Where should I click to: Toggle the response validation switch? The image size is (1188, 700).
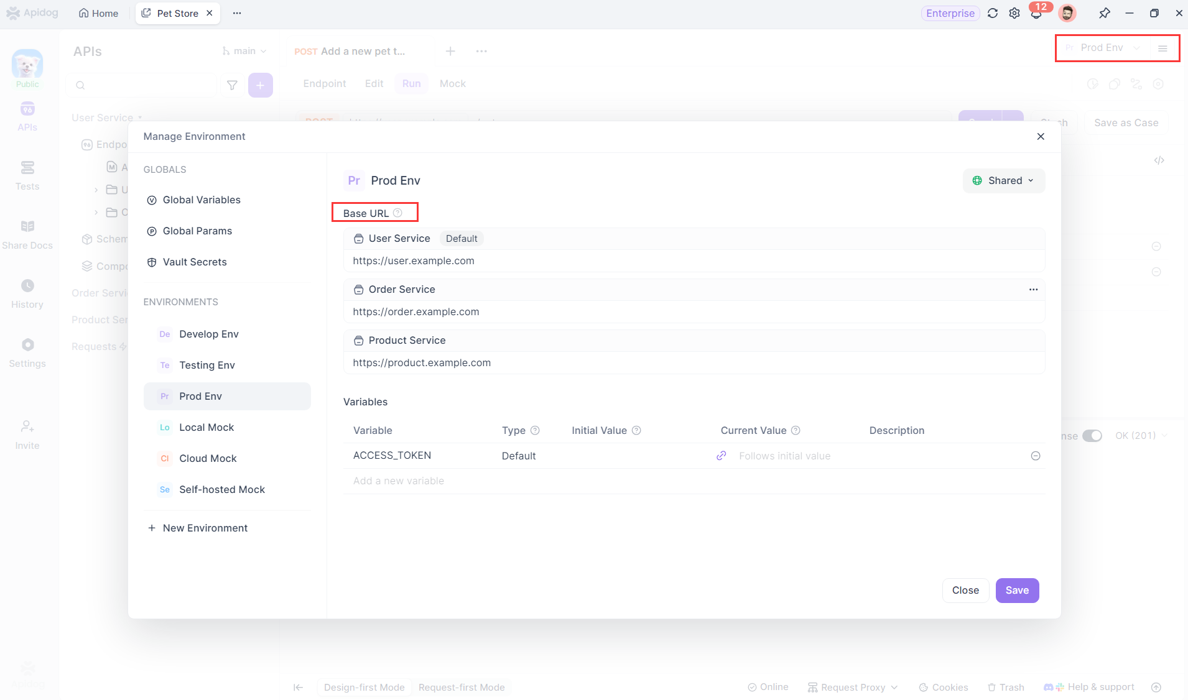(1092, 436)
